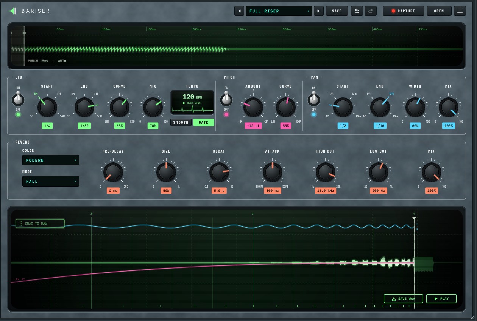Image resolution: width=477 pixels, height=321 pixels.
Task: Start recording with the Capture button
Action: coord(403,11)
